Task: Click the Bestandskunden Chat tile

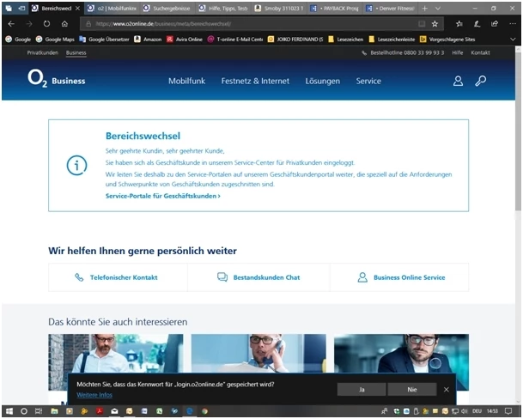Action: (258, 277)
